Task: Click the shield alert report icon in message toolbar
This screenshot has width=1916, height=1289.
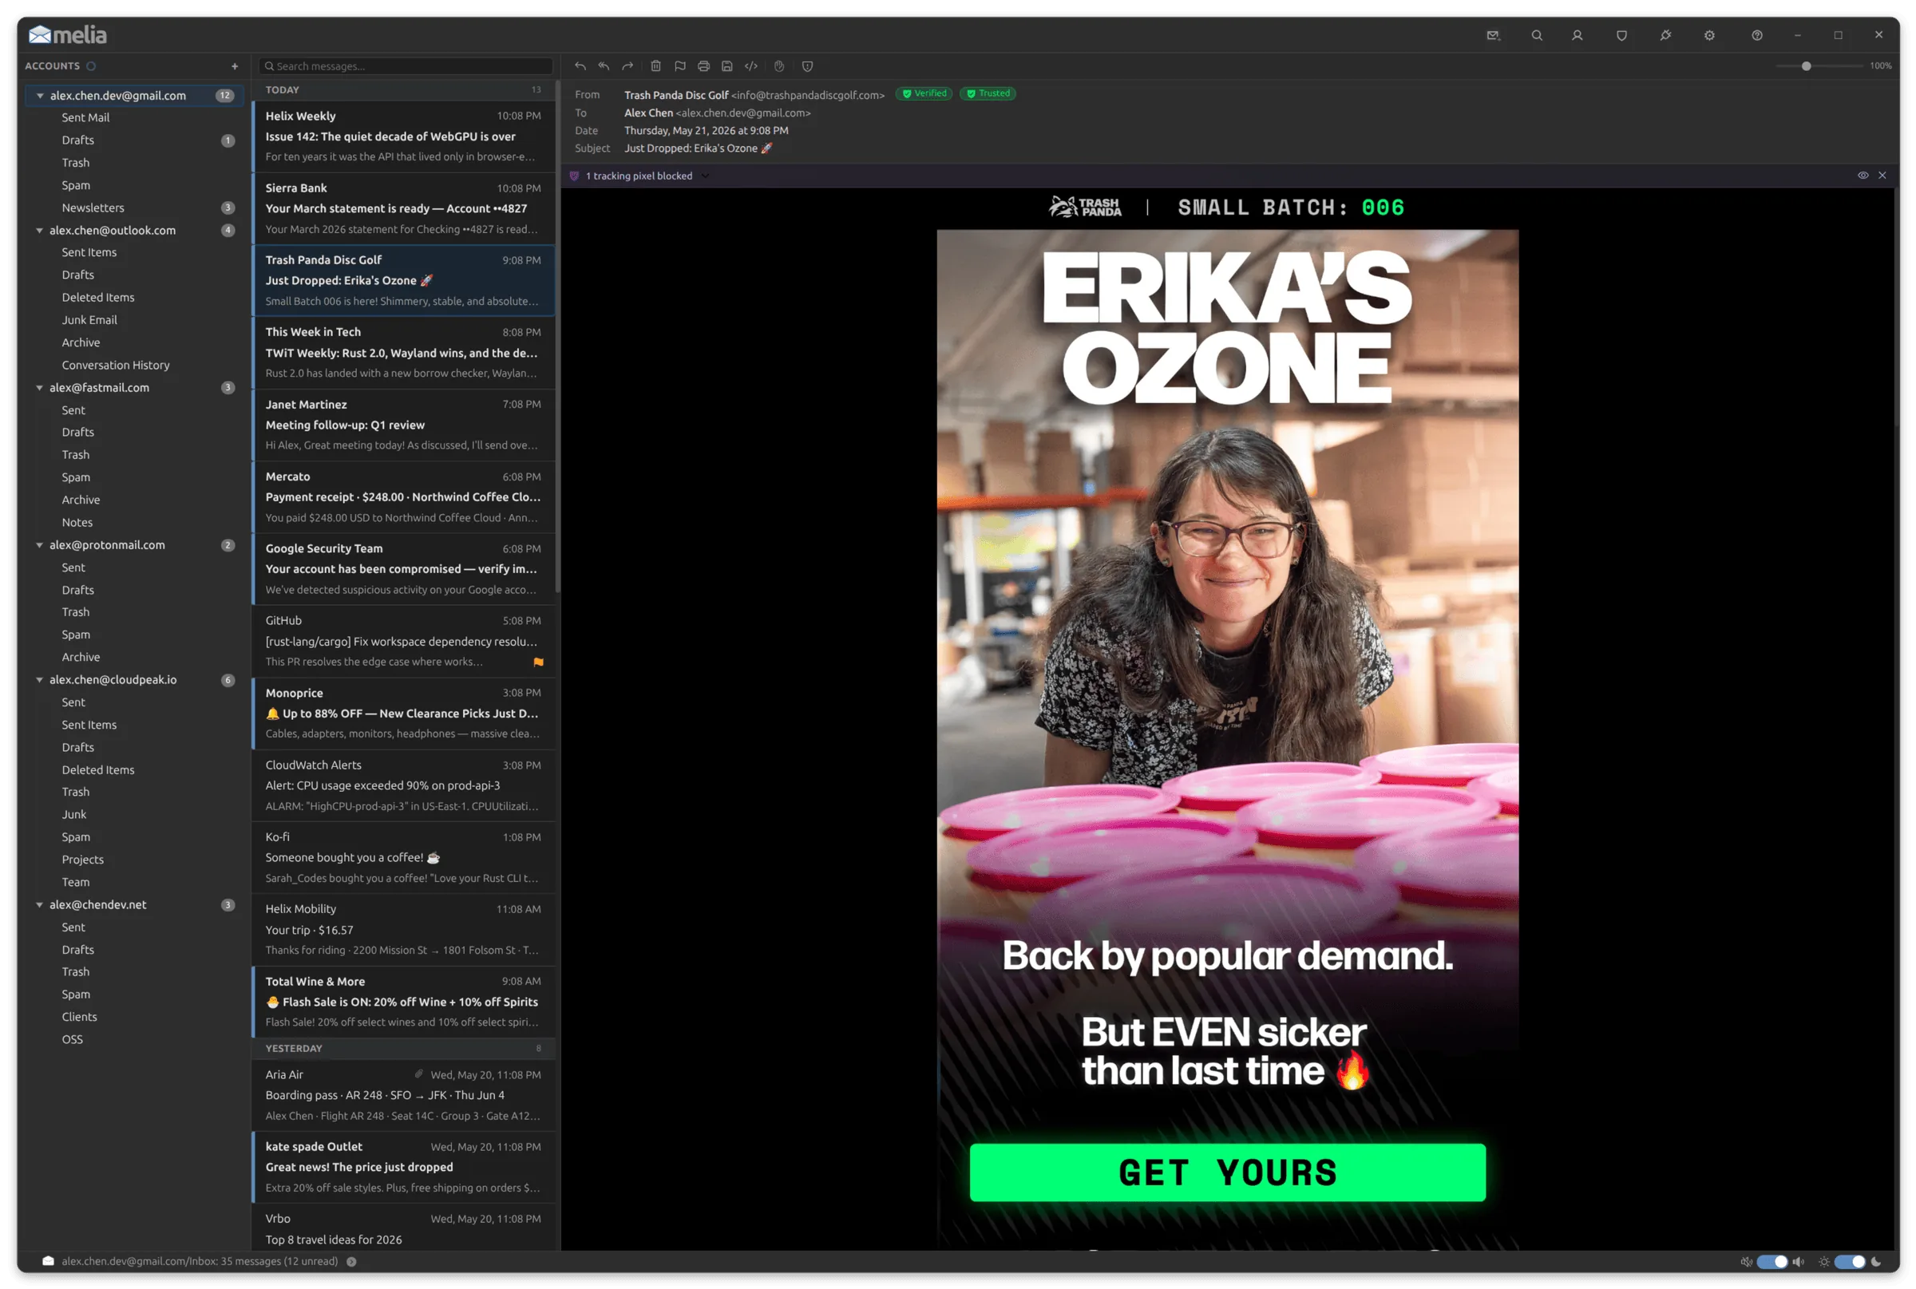Action: click(808, 65)
